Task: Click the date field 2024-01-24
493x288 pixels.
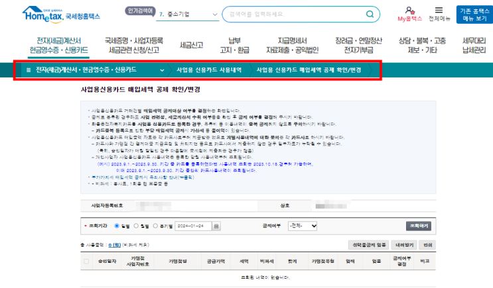Action: [193, 226]
